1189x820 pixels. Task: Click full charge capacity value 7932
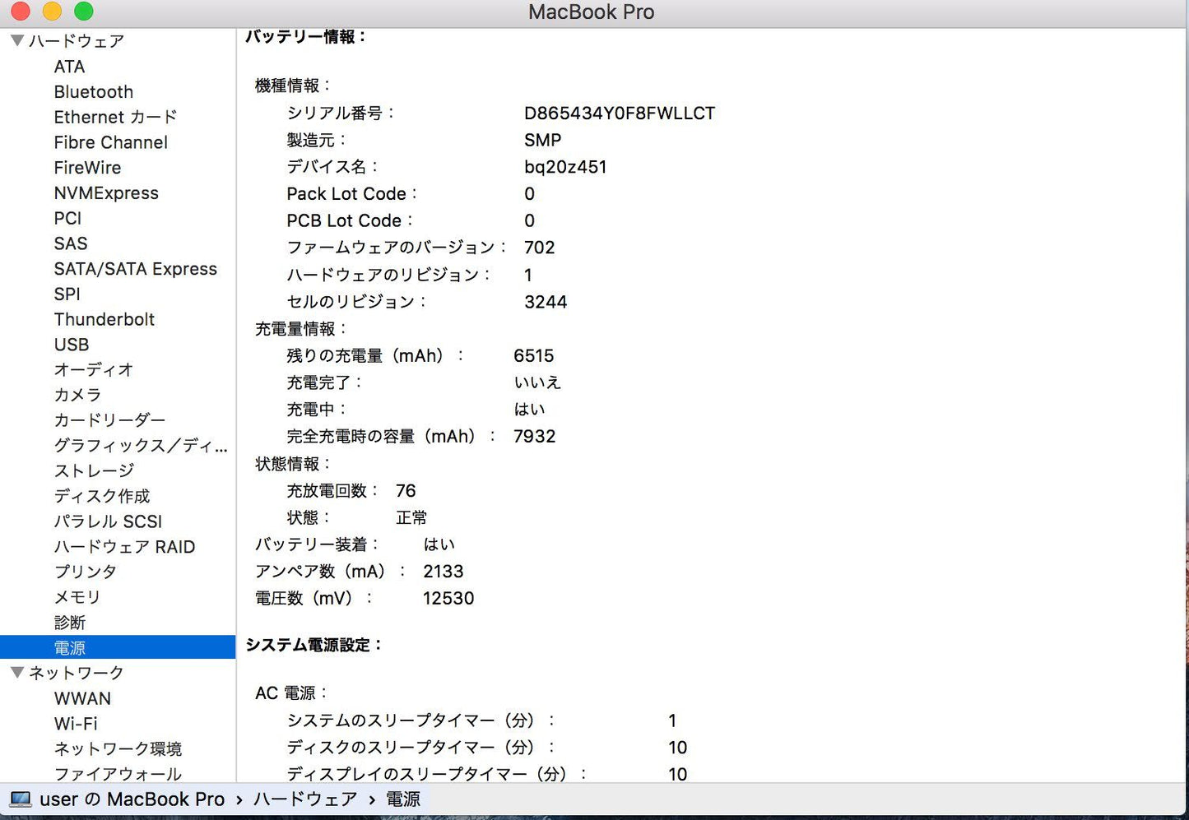(x=534, y=437)
